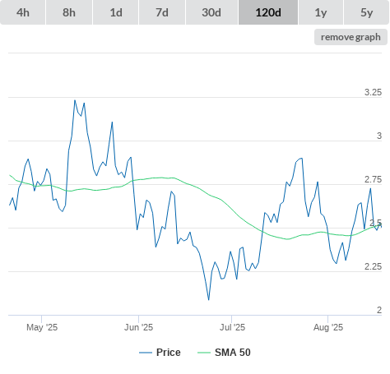This screenshot has width=390, height=374.
Task: Toggle the Price series in legend
Action: 160,353
